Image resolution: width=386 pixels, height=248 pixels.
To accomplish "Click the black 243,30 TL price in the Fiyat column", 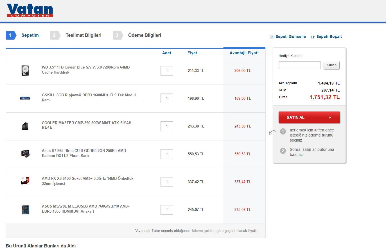I will coord(196,126).
